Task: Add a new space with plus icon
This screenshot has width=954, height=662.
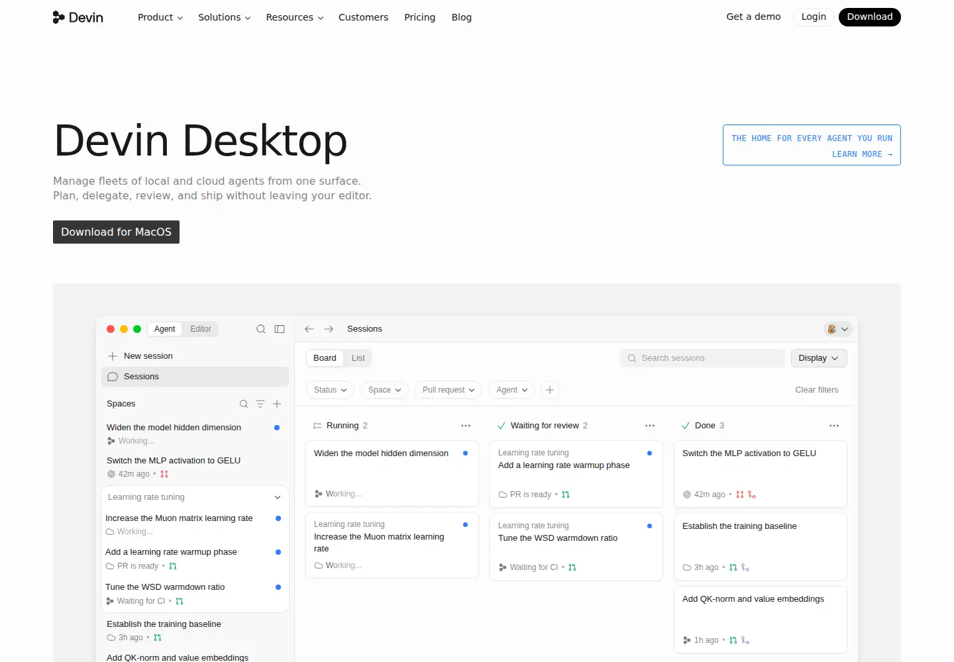Action: (277, 404)
